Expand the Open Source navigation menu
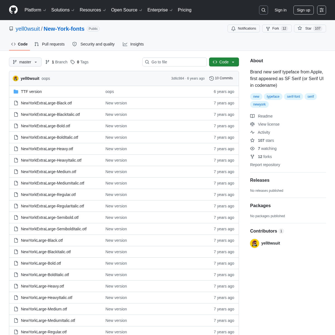The height and width of the screenshot is (335, 335). click(x=127, y=10)
